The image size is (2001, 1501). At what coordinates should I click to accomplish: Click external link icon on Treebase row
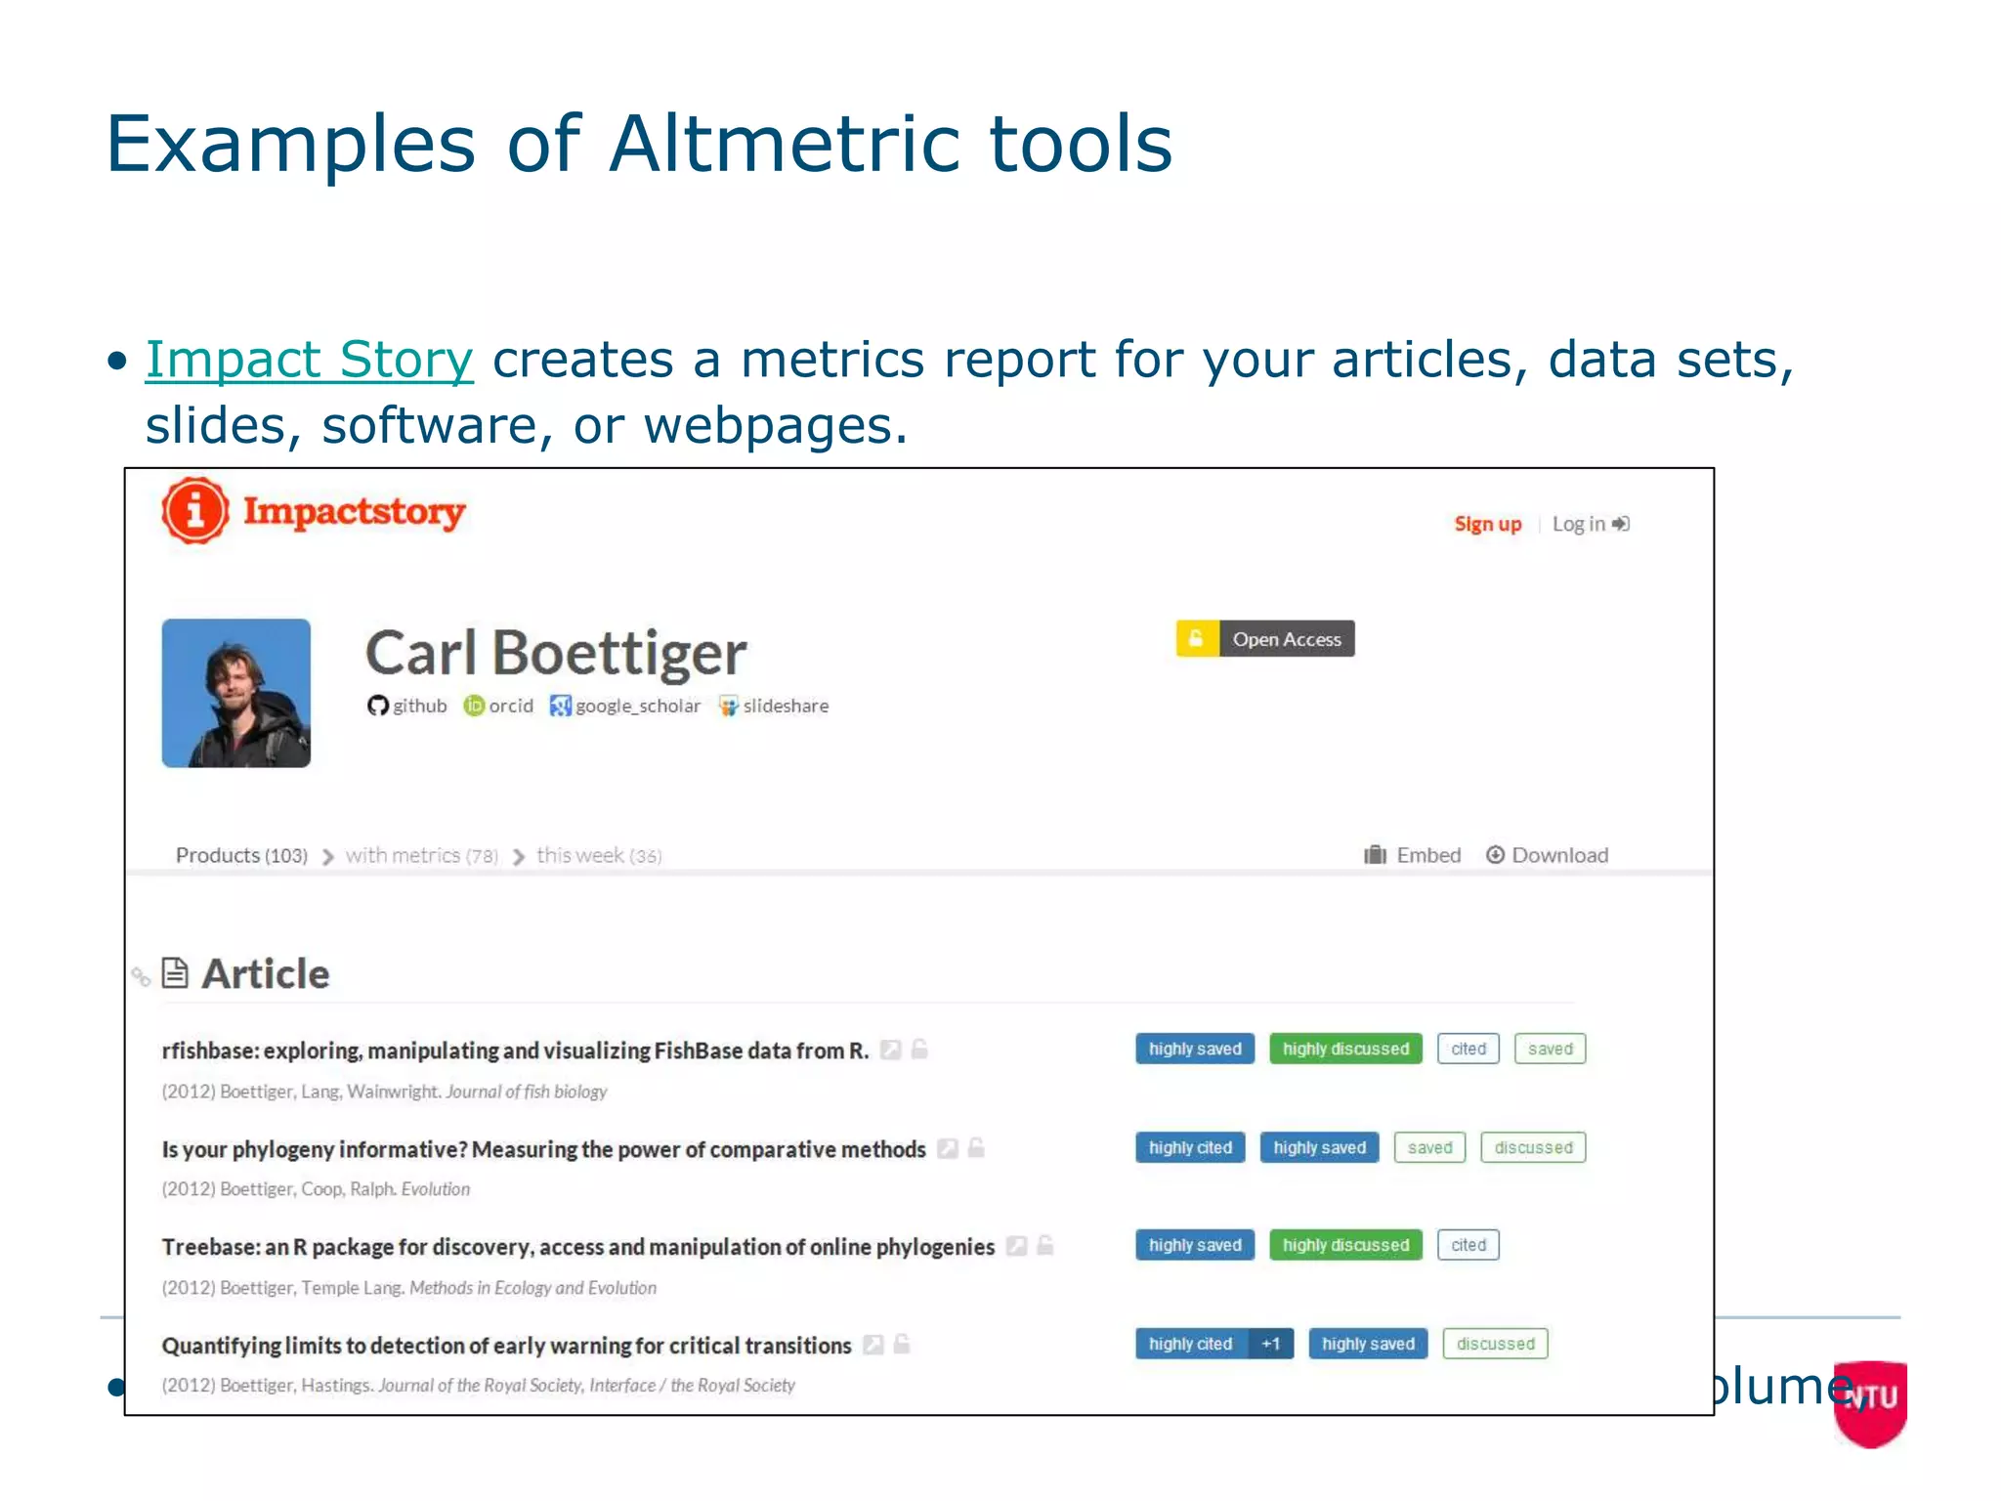(1016, 1246)
